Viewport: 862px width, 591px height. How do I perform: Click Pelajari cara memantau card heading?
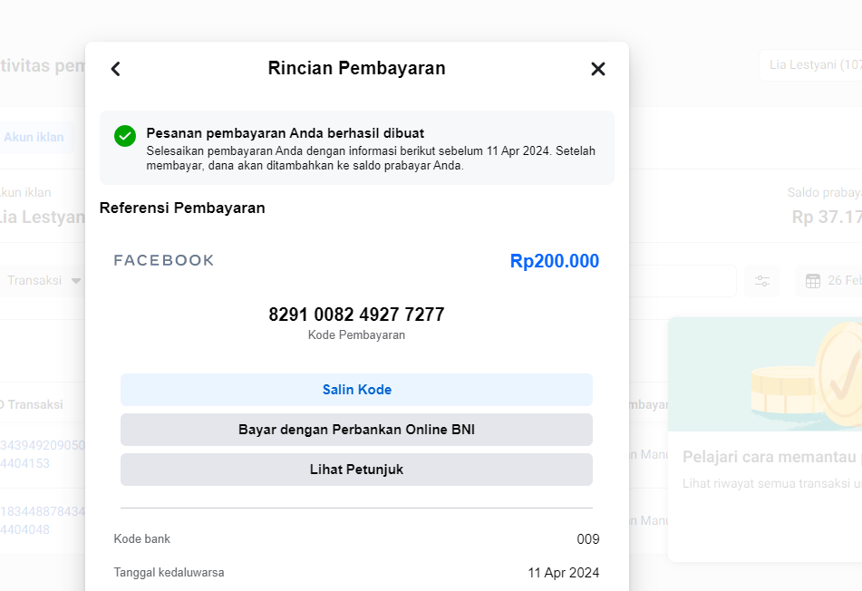[770, 456]
